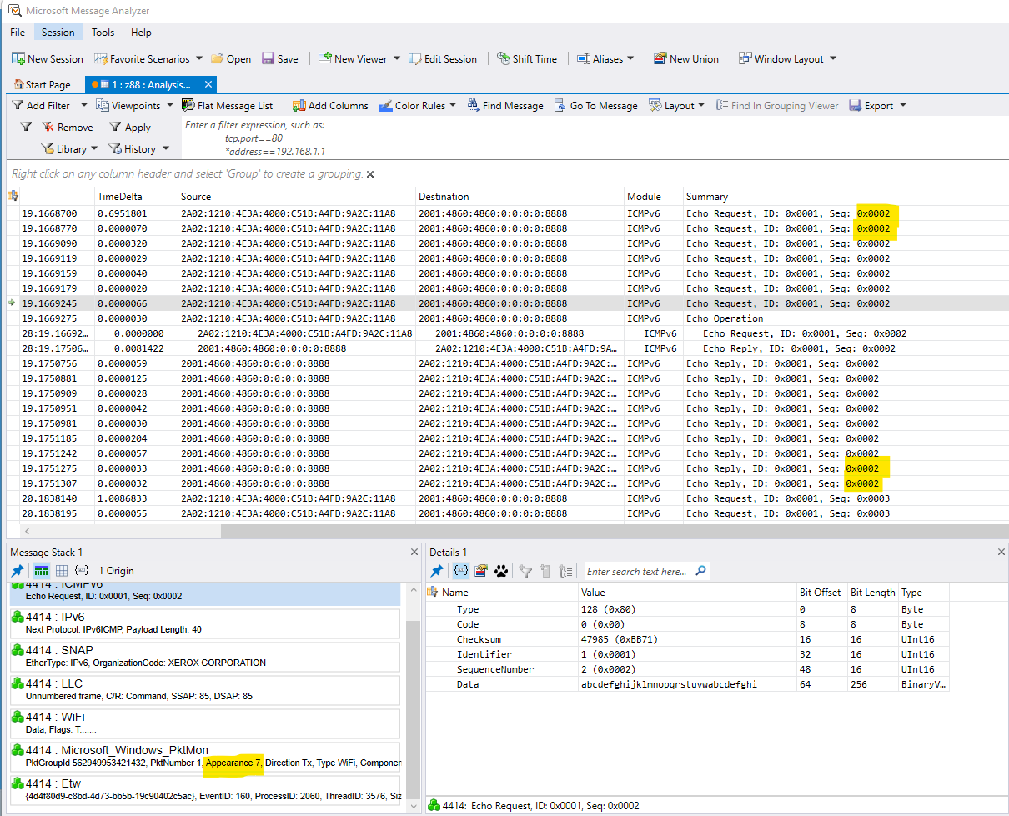
Task: Toggle Message Stack braces icon
Action: pos(82,571)
